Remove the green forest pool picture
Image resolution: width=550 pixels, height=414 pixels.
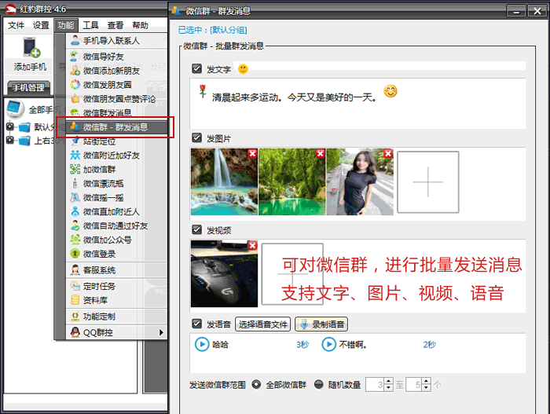coord(321,153)
